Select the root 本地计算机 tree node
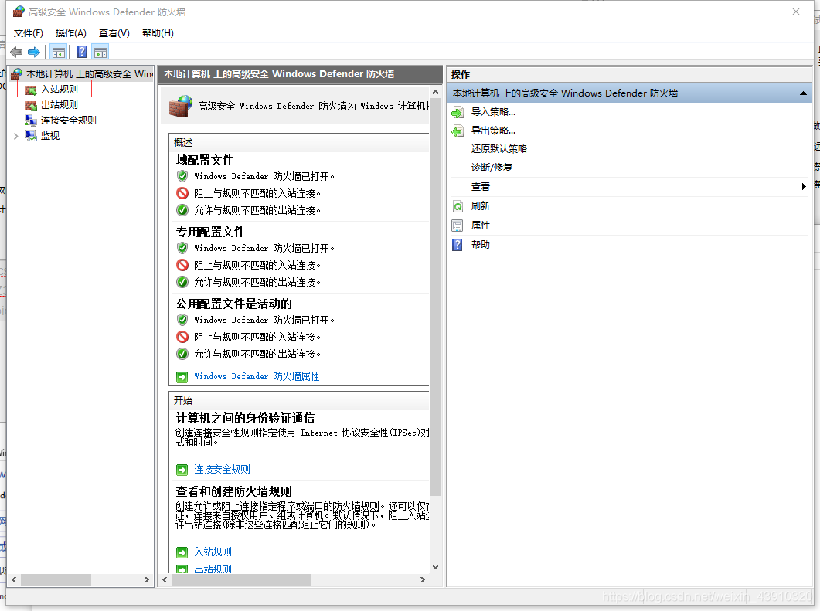Viewport: 820px width, 611px height. pyautogui.click(x=90, y=73)
